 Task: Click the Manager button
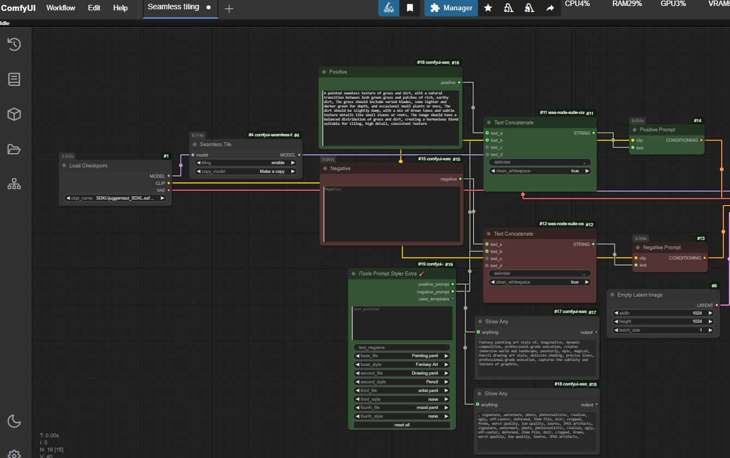pyautogui.click(x=451, y=8)
